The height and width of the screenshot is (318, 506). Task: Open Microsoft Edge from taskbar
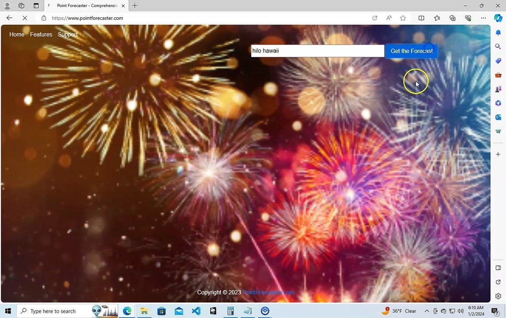[x=127, y=311]
